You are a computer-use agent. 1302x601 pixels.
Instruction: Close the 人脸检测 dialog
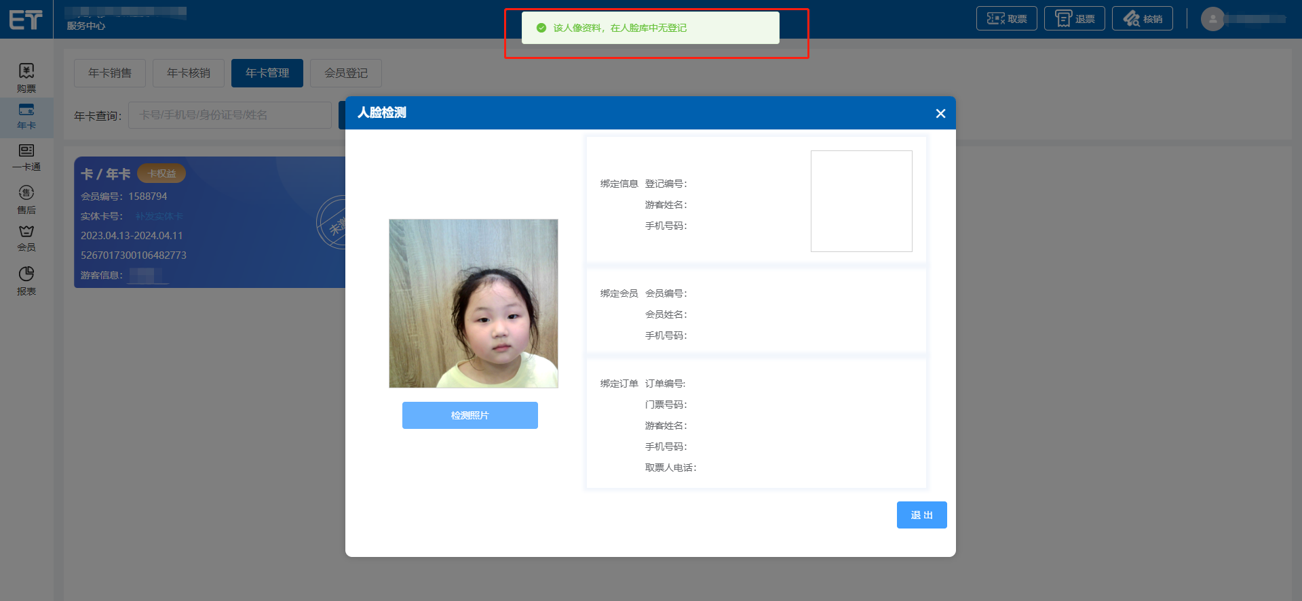point(940,113)
